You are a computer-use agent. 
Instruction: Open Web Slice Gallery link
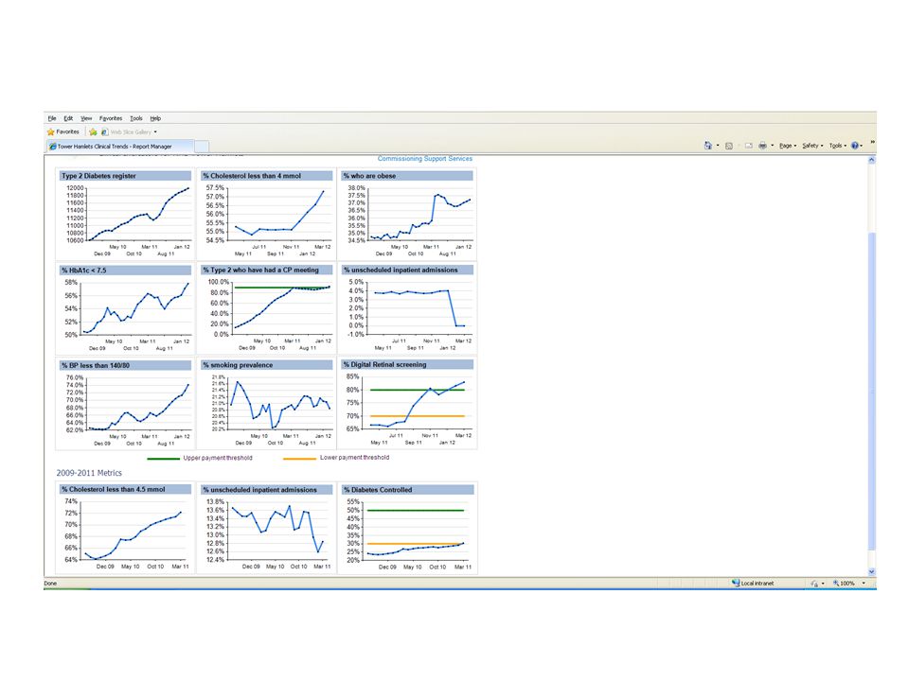[126, 132]
